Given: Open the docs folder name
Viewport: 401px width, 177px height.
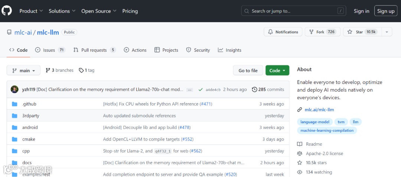Looking at the screenshot, I should 27,163.
